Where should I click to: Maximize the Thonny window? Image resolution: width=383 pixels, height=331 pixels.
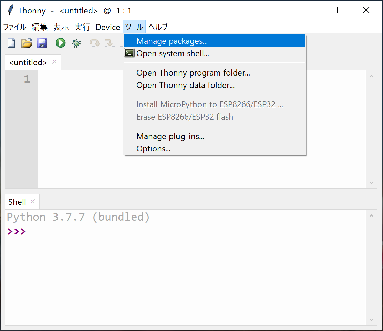[334, 10]
